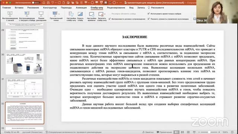Open the Вид tab

[x=131, y=7]
